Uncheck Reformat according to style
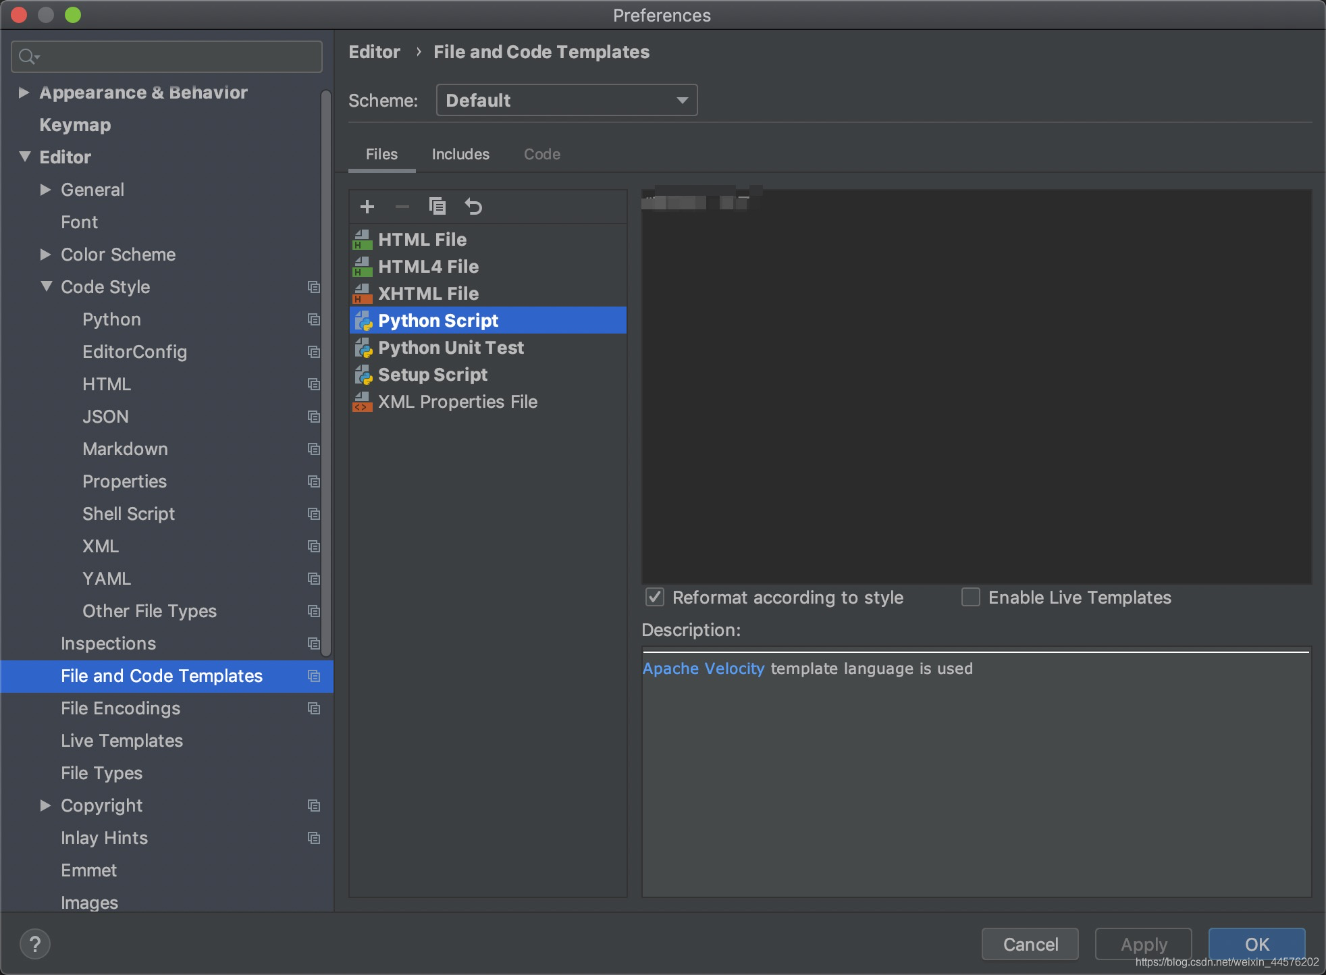Screen dimensions: 1326x975 point(655,597)
